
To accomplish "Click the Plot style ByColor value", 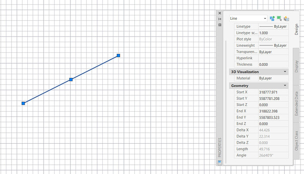I will point(273,39).
